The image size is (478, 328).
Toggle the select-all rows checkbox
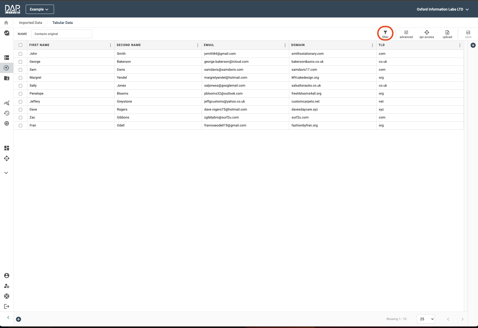[21, 45]
